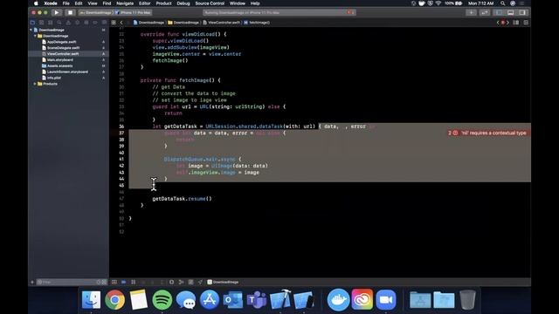Collapse the DownloadImage project root
559x314 pixels.
point(31,30)
